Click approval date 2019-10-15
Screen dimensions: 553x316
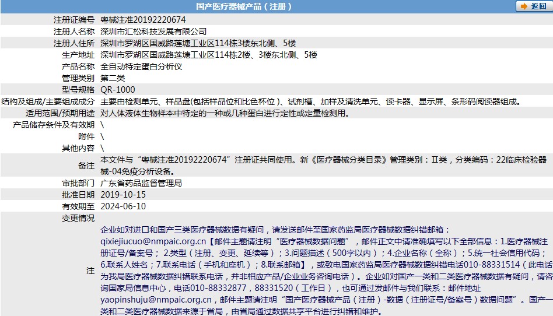click(x=123, y=194)
